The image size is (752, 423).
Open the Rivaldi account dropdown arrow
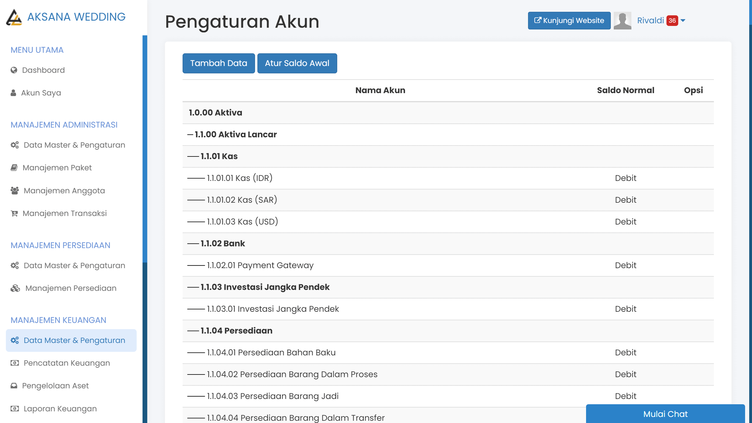[683, 21]
